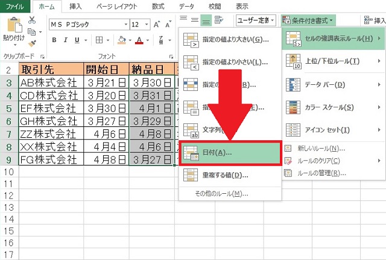Select cell ZZ株式会社
The image size is (386, 260).
point(51,134)
